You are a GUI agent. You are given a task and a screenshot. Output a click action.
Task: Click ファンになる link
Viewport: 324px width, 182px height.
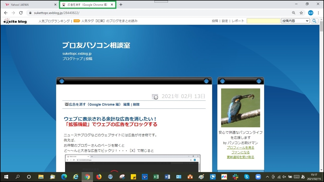[241, 152]
